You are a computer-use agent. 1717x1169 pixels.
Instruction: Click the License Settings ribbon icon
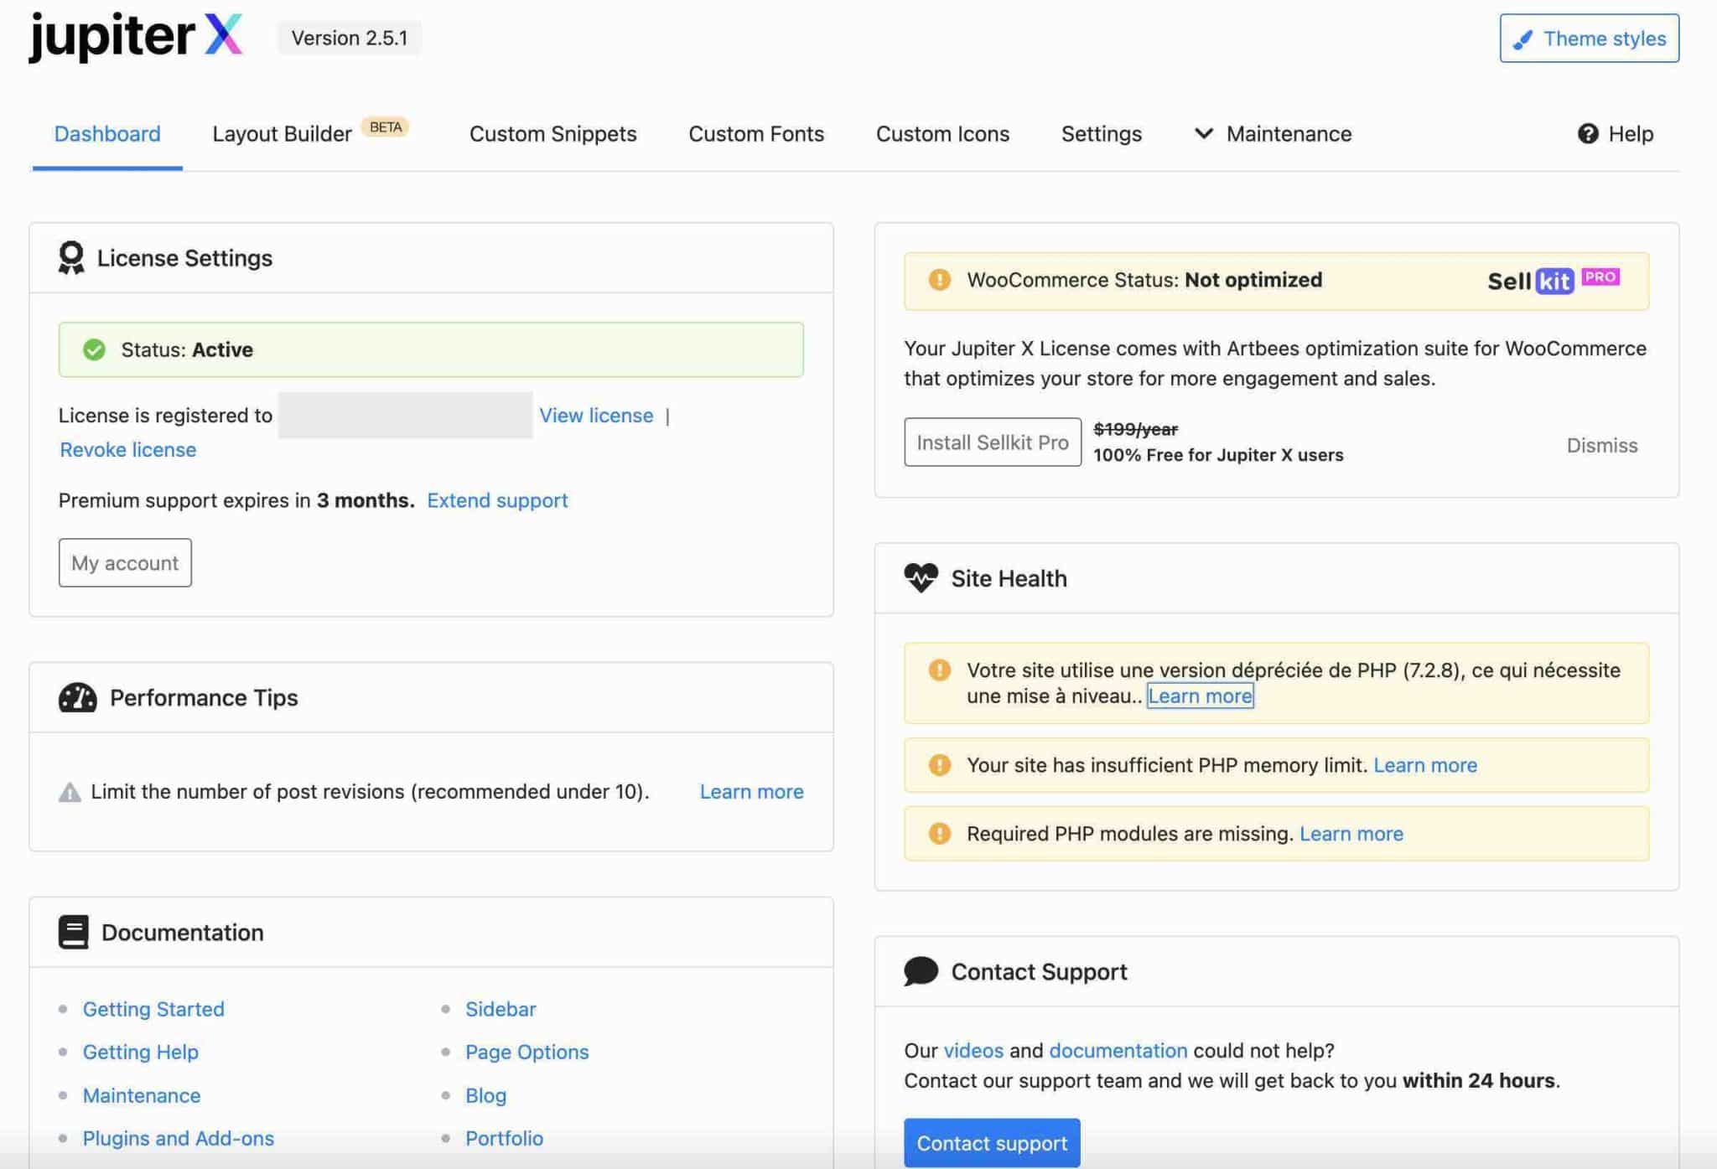(x=71, y=257)
